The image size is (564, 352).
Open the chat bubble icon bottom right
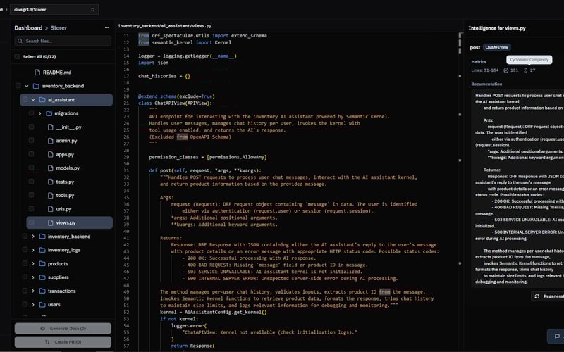click(x=557, y=337)
